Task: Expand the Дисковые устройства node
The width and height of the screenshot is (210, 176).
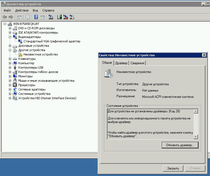Action: click(10, 46)
